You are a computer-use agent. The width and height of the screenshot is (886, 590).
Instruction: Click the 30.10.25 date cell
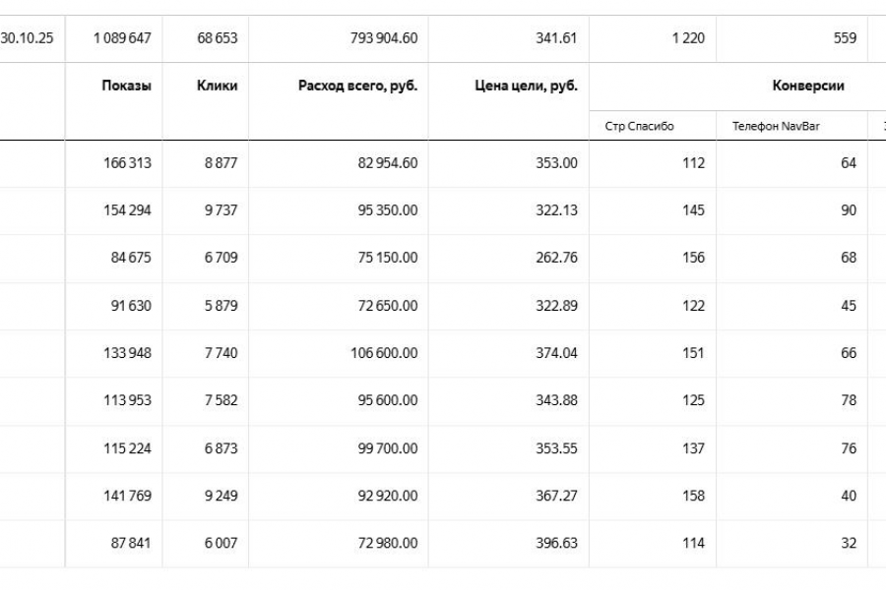(27, 39)
